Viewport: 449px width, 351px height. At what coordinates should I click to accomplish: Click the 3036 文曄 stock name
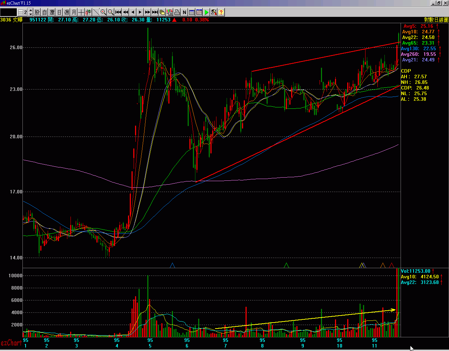(x=11, y=20)
